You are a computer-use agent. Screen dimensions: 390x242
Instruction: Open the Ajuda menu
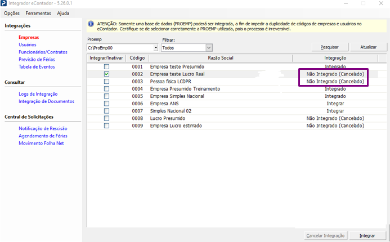[64, 13]
